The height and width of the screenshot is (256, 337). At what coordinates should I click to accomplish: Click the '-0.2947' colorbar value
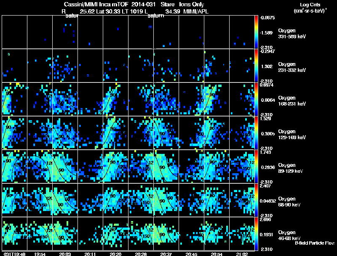[267, 51]
